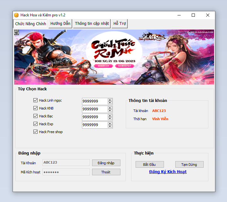Click the Mã Kích hoạt password field
The height and width of the screenshot is (202, 227).
coord(66,172)
